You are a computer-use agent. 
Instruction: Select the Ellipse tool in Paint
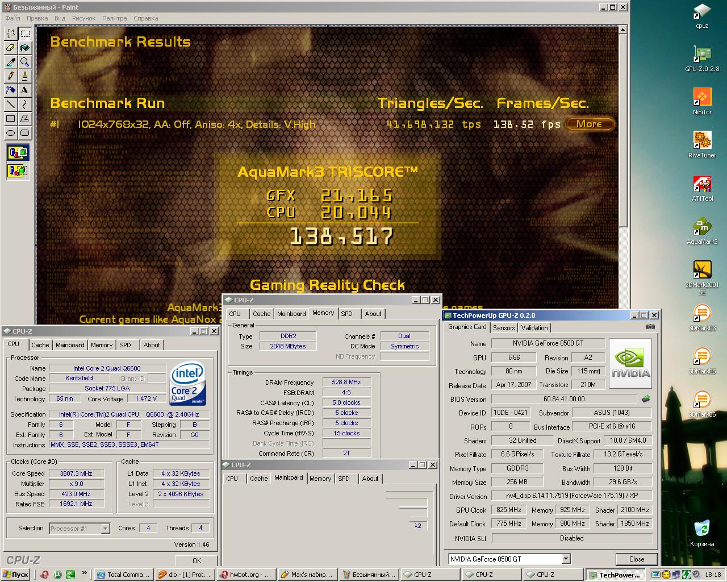[10, 132]
